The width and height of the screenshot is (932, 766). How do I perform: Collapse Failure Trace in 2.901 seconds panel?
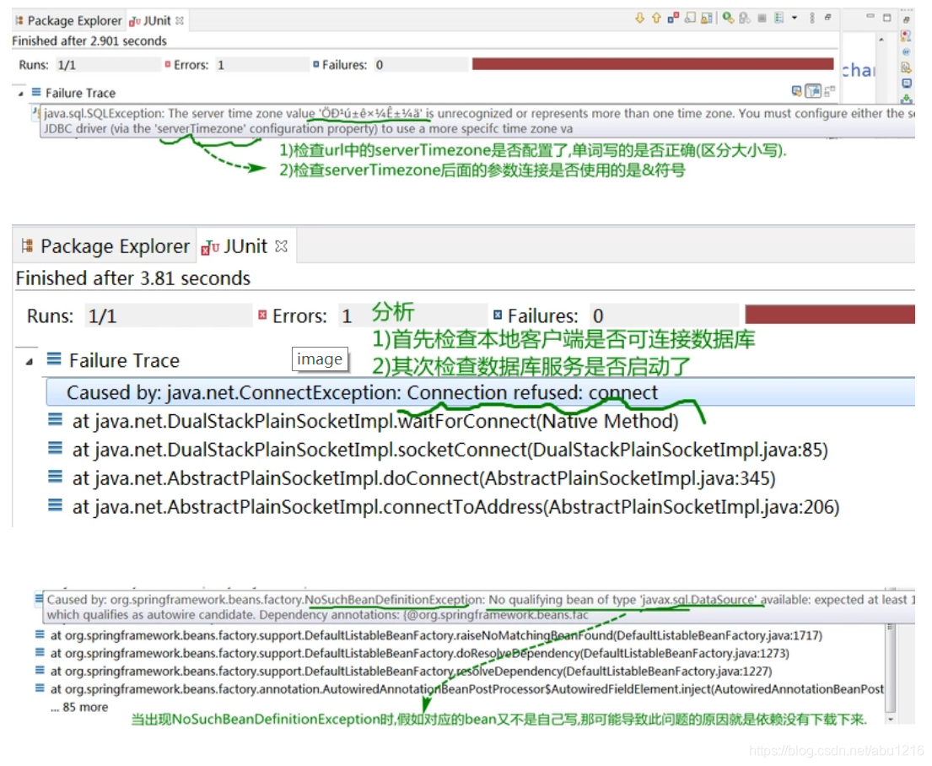(x=21, y=94)
